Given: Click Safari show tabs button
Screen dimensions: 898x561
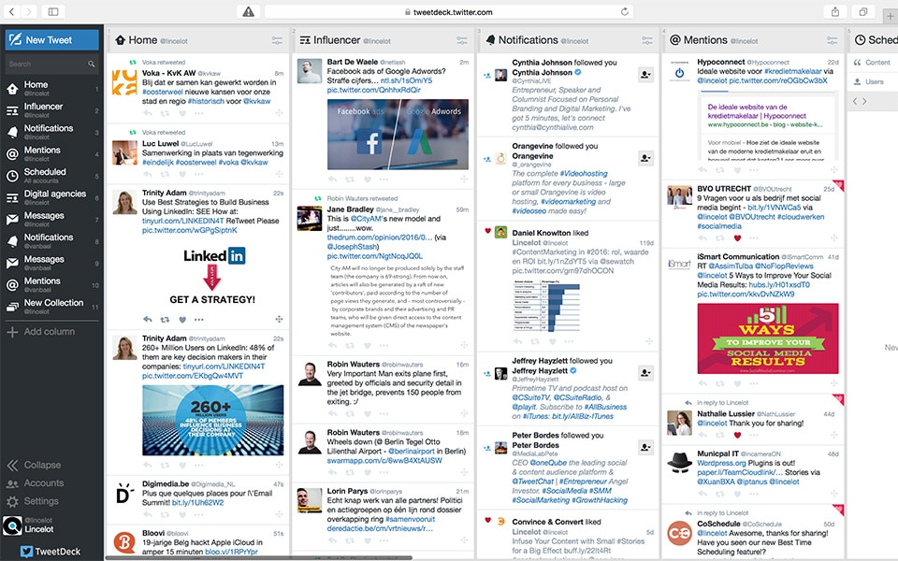Looking at the screenshot, I should [863, 11].
